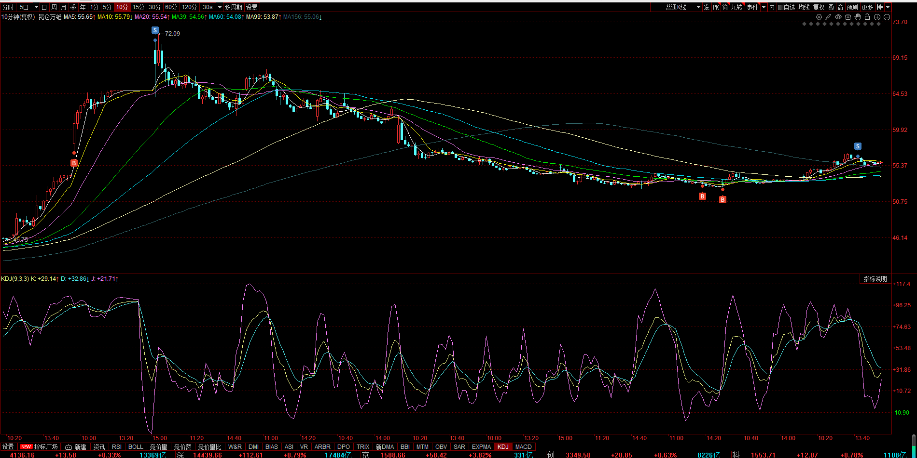Click the blue S sell marker at 72.09 peak
This screenshot has height=458, width=917.
155,30
